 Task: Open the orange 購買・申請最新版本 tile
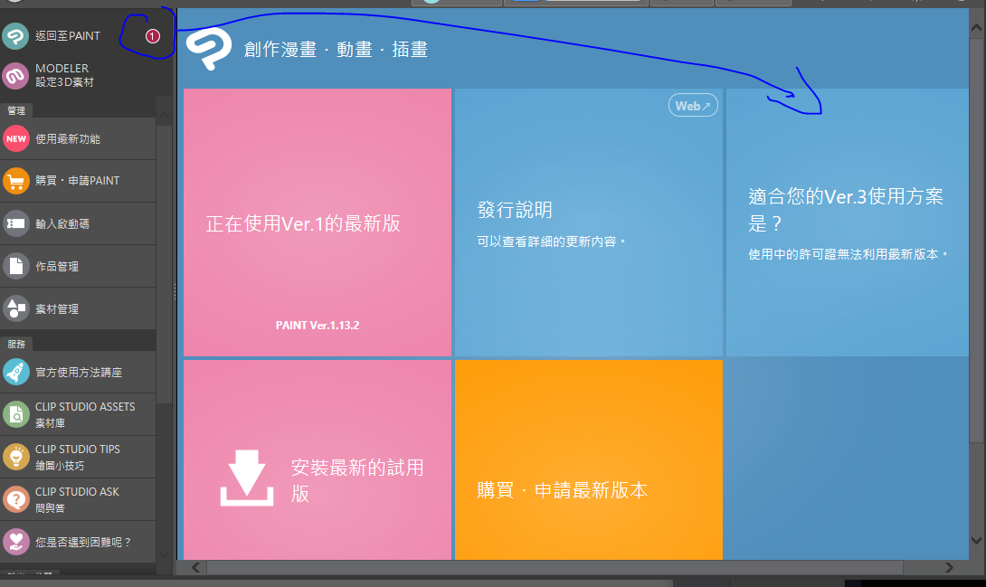pyautogui.click(x=589, y=460)
